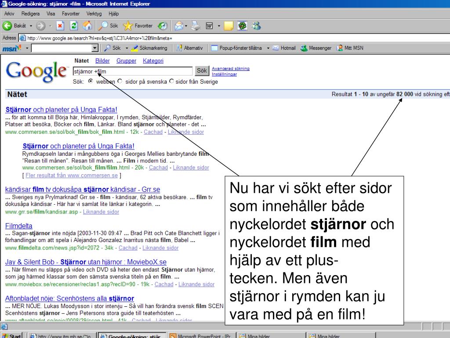Click the grey forward arrow button
This screenshot has height=338, width=450.
click(41, 26)
